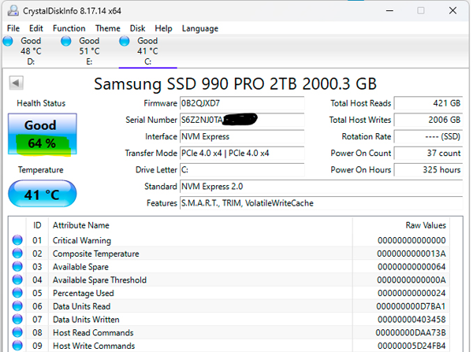Click the Serial Number field
Viewport: 473px width, 352px height.
(x=242, y=120)
